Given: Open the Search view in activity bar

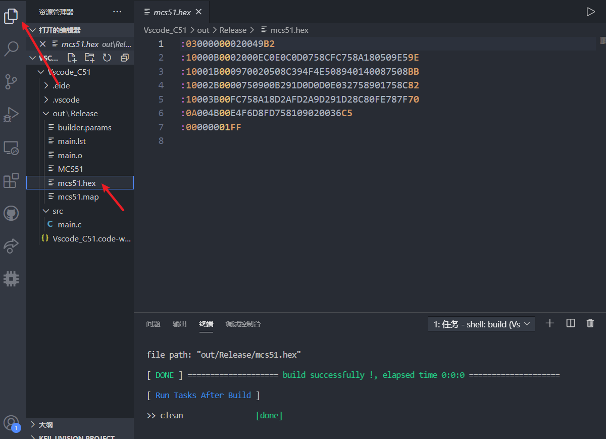Looking at the screenshot, I should (11, 48).
